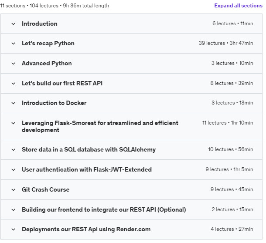Expand the Store data in SQL database chevron
Image resolution: width=266 pixels, height=243 pixels.
tap(14, 150)
